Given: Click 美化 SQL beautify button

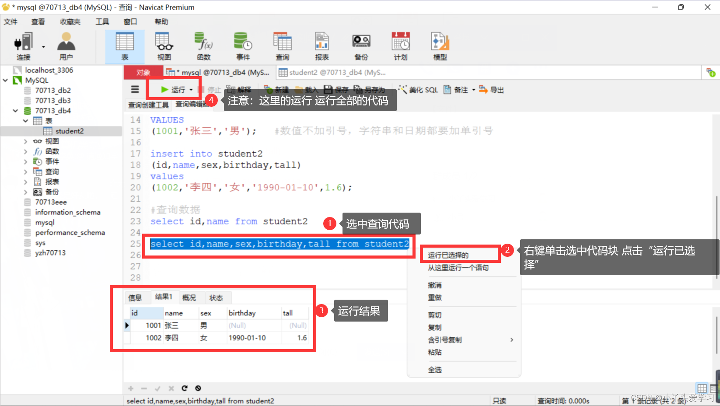Looking at the screenshot, I should click(x=418, y=90).
